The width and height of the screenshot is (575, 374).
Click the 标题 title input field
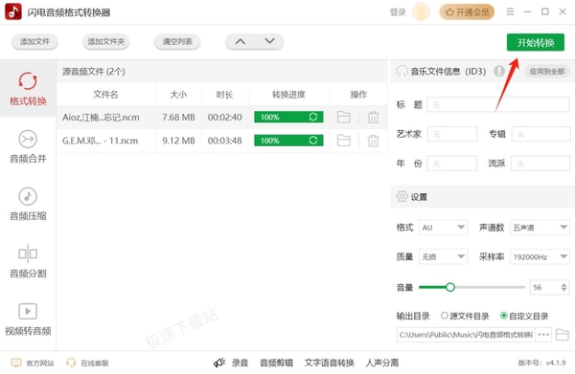point(498,104)
